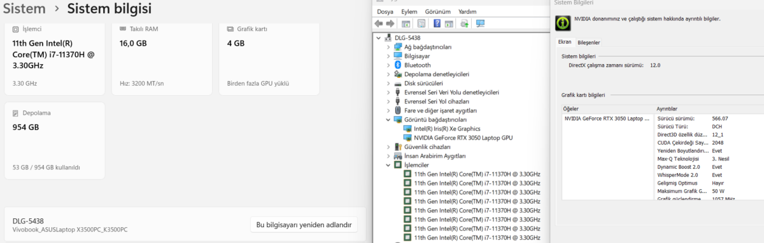Expand the İnsan Arabirim Aygıtları arrow
This screenshot has width=764, height=243.
(x=389, y=156)
